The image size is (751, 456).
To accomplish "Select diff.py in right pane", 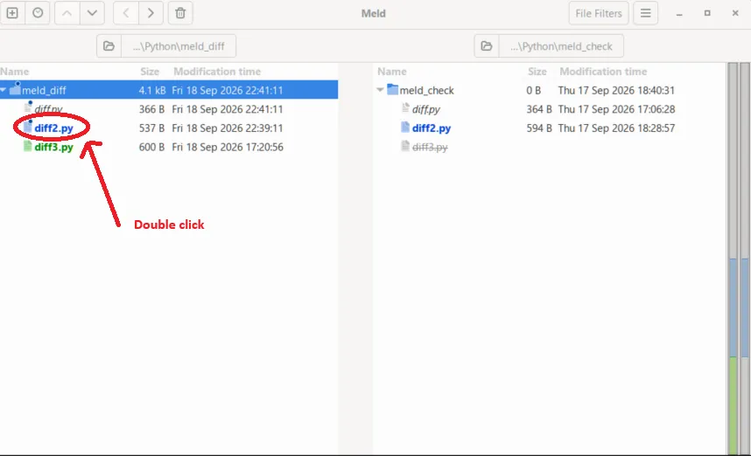I will coord(425,109).
